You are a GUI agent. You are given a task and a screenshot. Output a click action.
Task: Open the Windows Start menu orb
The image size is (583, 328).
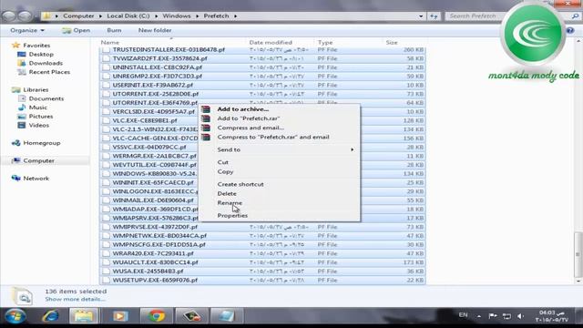[x=15, y=316]
